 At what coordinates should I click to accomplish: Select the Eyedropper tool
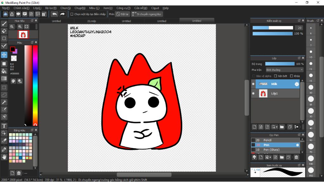tap(4, 150)
